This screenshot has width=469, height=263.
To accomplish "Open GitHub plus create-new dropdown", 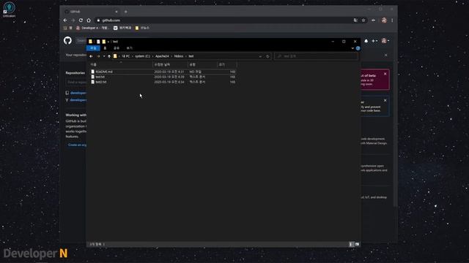I will [x=374, y=41].
